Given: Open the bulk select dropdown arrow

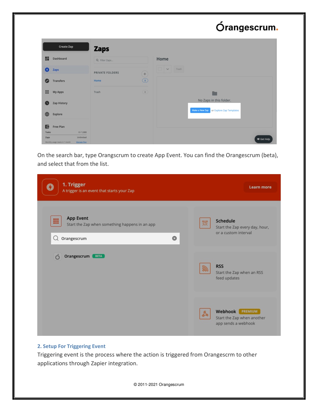Looking at the screenshot, I should [x=168, y=69].
